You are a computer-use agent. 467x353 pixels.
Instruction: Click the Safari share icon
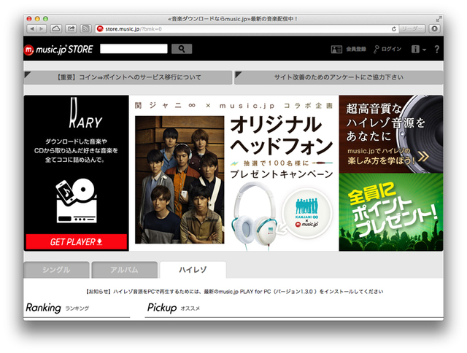coord(72,28)
